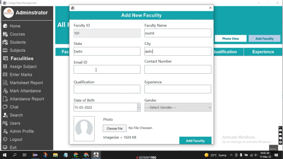Click the Enter Marks icon

coord(5,74)
